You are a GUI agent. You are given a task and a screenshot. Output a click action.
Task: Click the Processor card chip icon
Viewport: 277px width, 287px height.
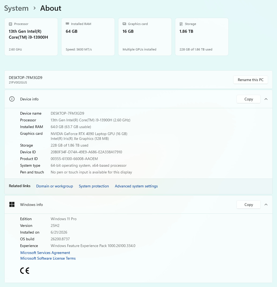pyautogui.click(x=10, y=24)
